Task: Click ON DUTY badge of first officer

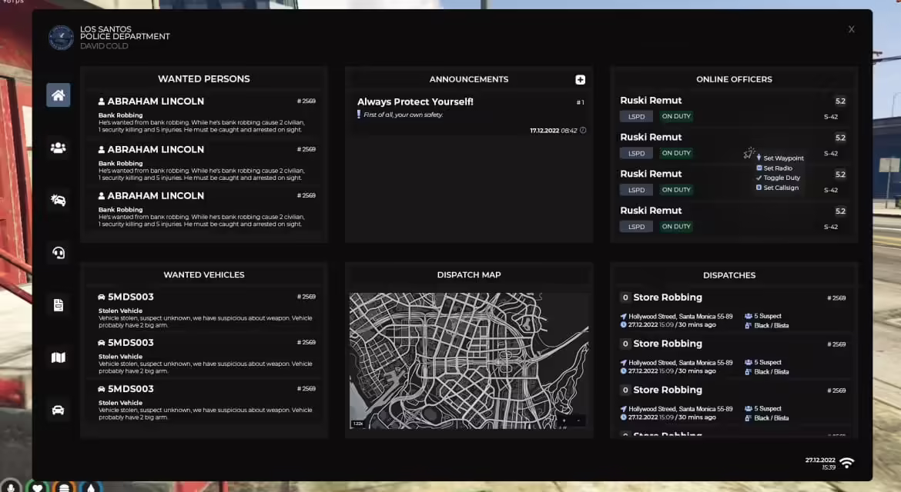Action: (x=676, y=117)
